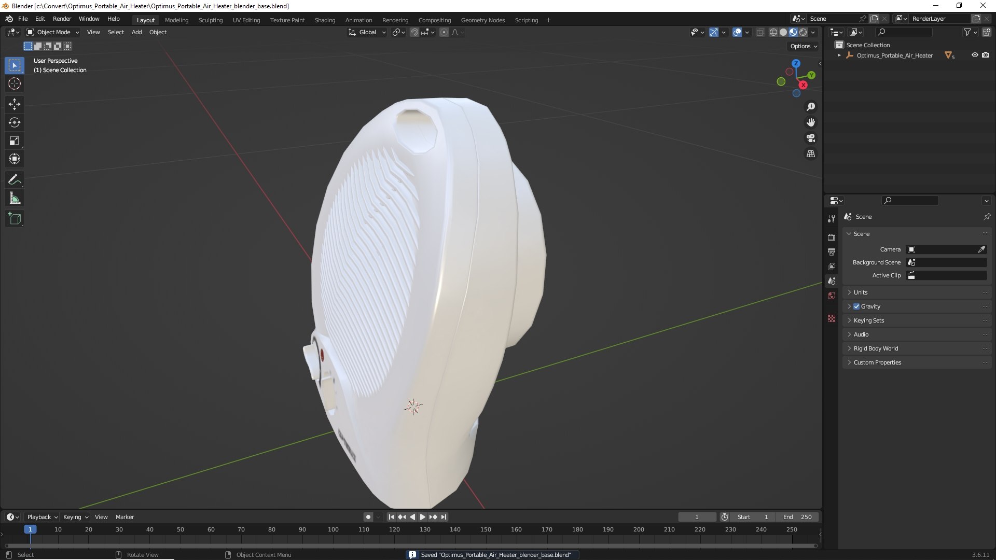Expand the Rigid Body World panel
This screenshot has height=560, width=996.
[x=917, y=348]
